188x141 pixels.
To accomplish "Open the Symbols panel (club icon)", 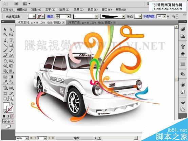I will coord(183,54).
